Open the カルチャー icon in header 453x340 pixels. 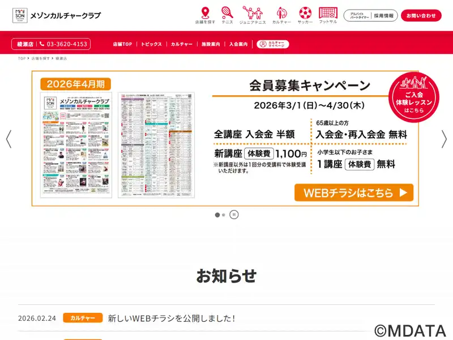coord(281,13)
